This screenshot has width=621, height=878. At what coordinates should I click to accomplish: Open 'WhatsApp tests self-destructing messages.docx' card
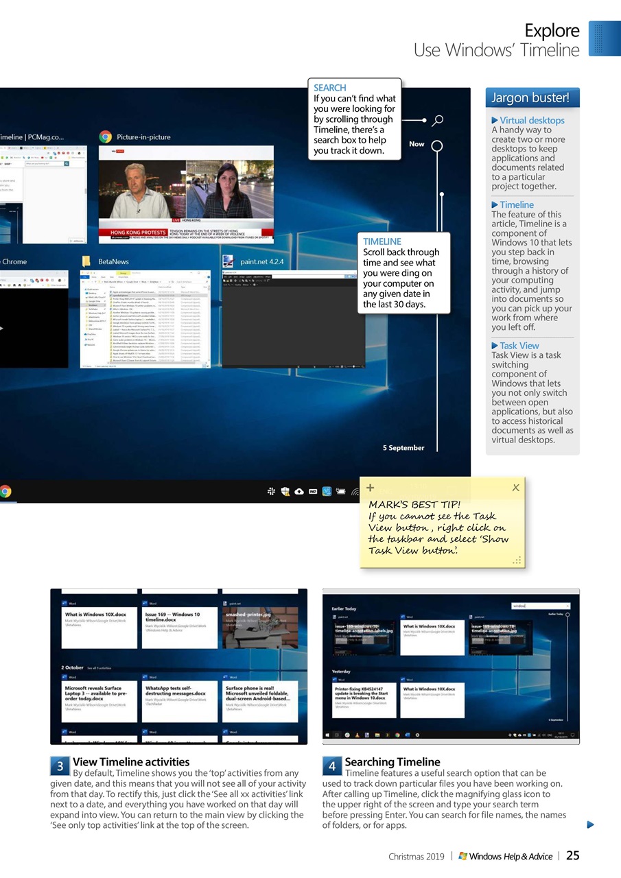click(180, 701)
